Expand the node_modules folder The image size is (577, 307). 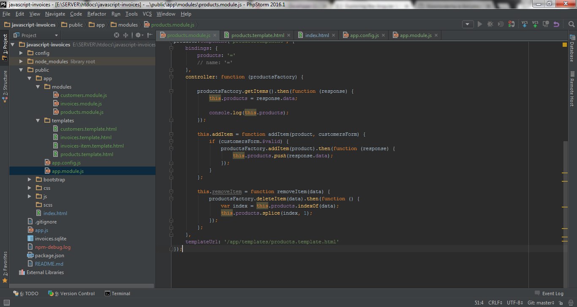coord(21,62)
